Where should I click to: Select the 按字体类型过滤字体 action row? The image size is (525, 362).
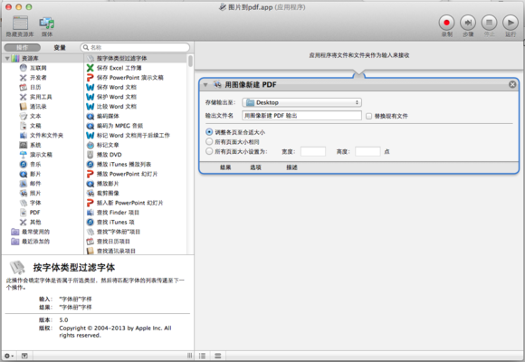point(136,58)
